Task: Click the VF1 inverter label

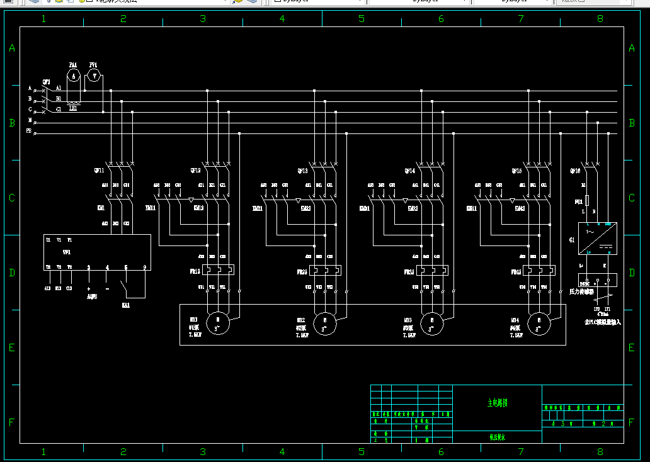Action: click(x=66, y=252)
